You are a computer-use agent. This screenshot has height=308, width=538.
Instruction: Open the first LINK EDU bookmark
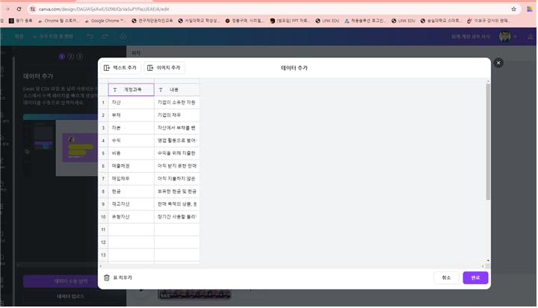point(327,21)
